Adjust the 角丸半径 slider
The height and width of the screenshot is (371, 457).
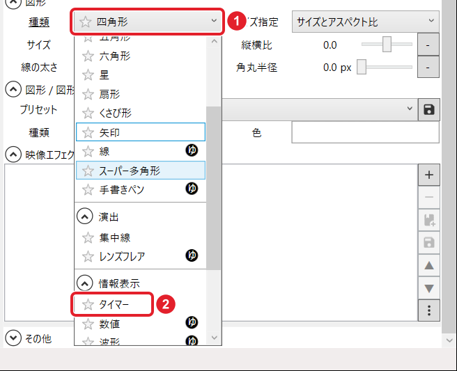[x=385, y=67]
